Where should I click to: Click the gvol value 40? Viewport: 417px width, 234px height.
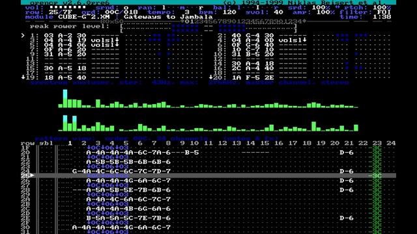[x=278, y=12]
